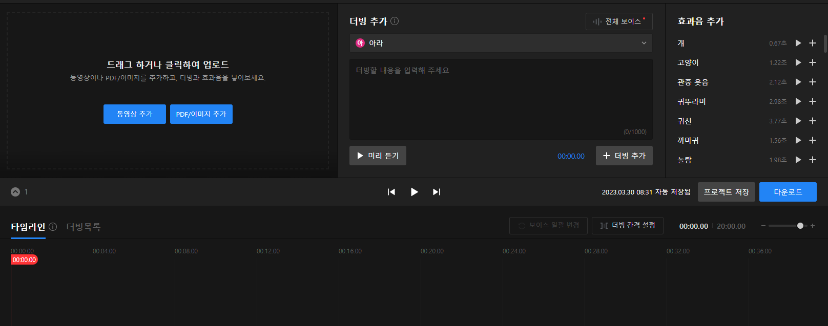Click the 00:16.00 timeline ruler mark
Screen dimensions: 828x326
pos(350,251)
